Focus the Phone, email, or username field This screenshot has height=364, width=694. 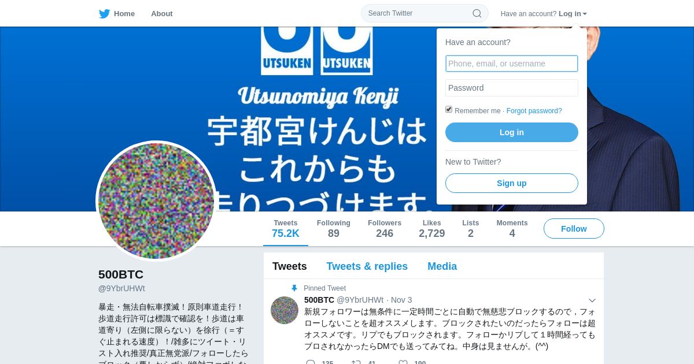(x=512, y=64)
